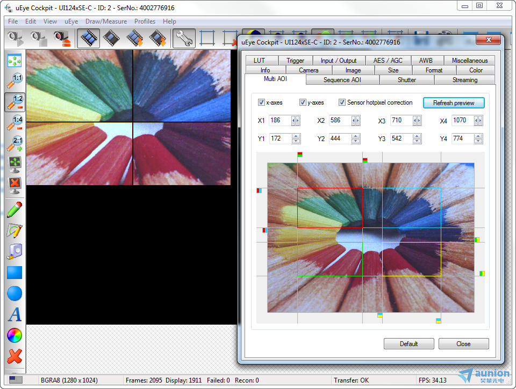Click the fit image to window icon
The height and width of the screenshot is (389, 516).
point(15,61)
